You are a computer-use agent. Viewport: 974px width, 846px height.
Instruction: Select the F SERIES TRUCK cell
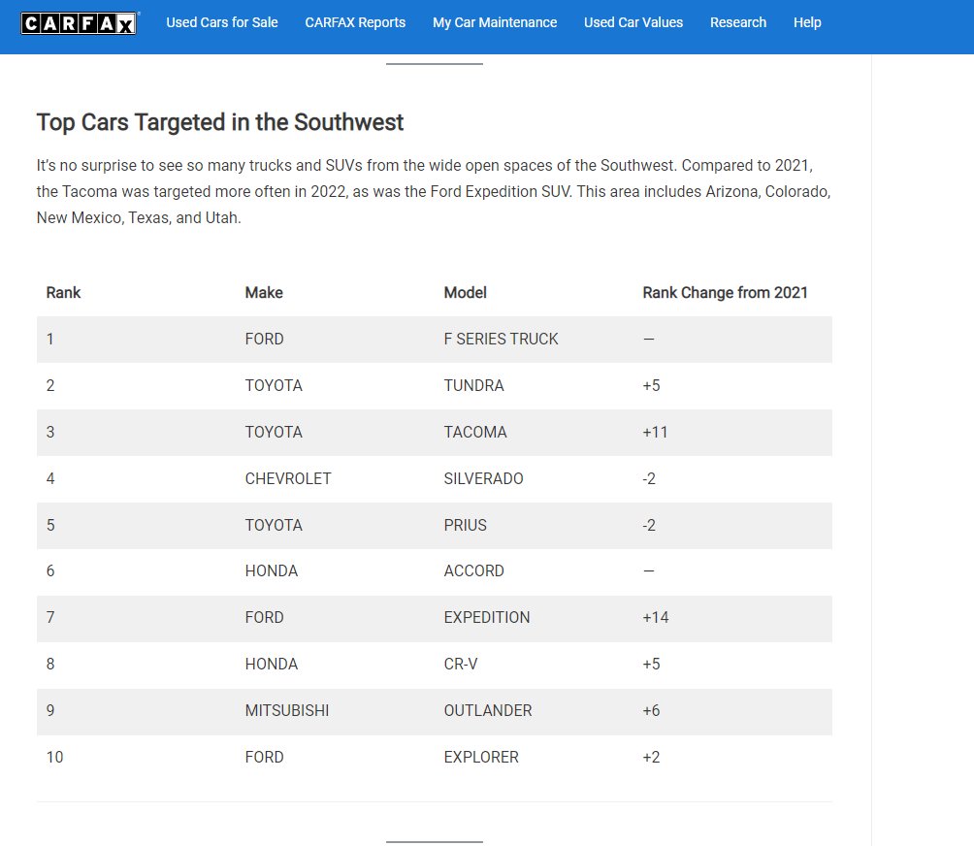coord(501,340)
